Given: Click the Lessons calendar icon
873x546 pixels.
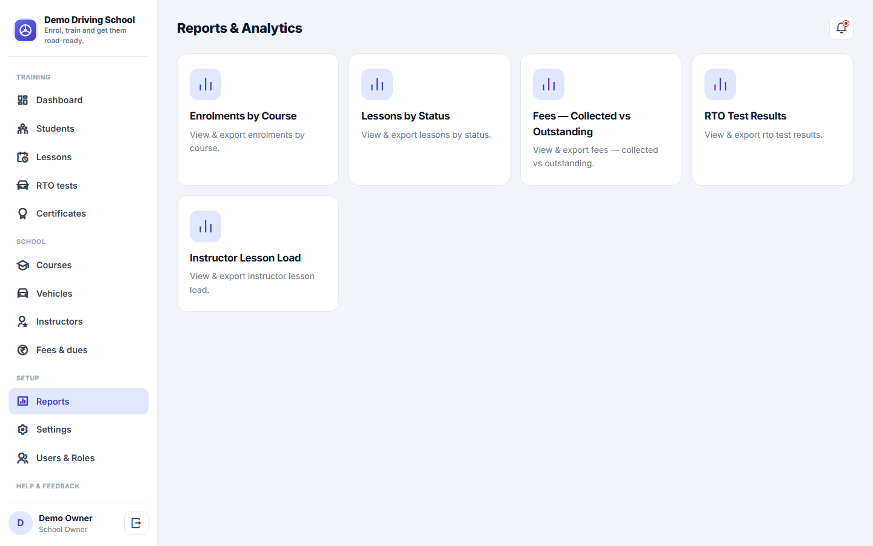Looking at the screenshot, I should pyautogui.click(x=22, y=157).
